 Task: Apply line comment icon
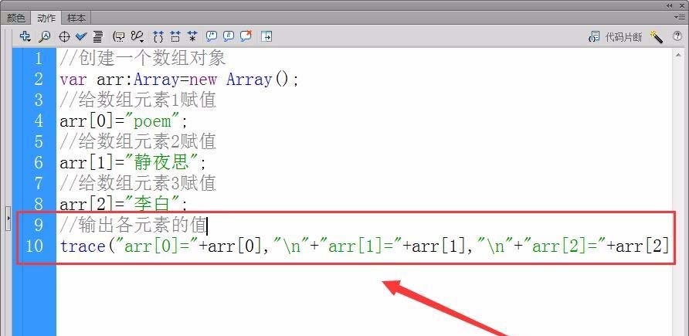tap(229, 36)
